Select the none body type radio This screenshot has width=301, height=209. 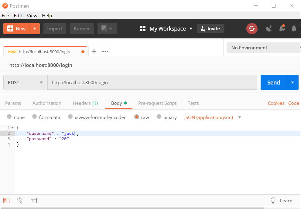(9, 117)
